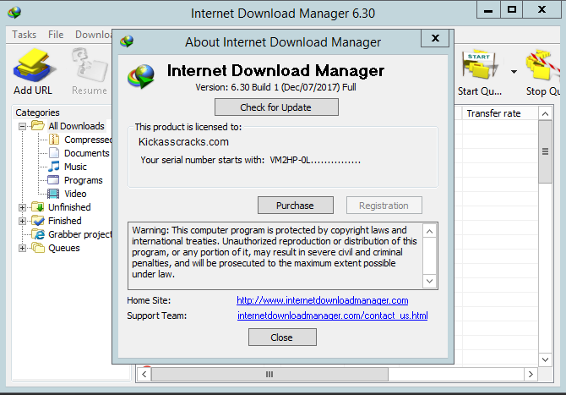The image size is (566, 395).
Task: Collapse the All Downloads tree node
Action: 22,126
